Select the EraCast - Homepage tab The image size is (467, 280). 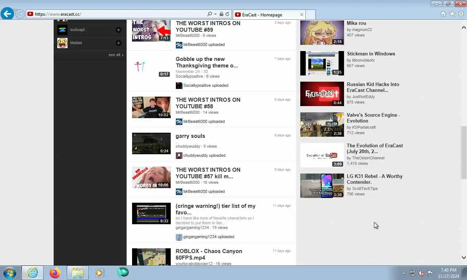pyautogui.click(x=269, y=15)
